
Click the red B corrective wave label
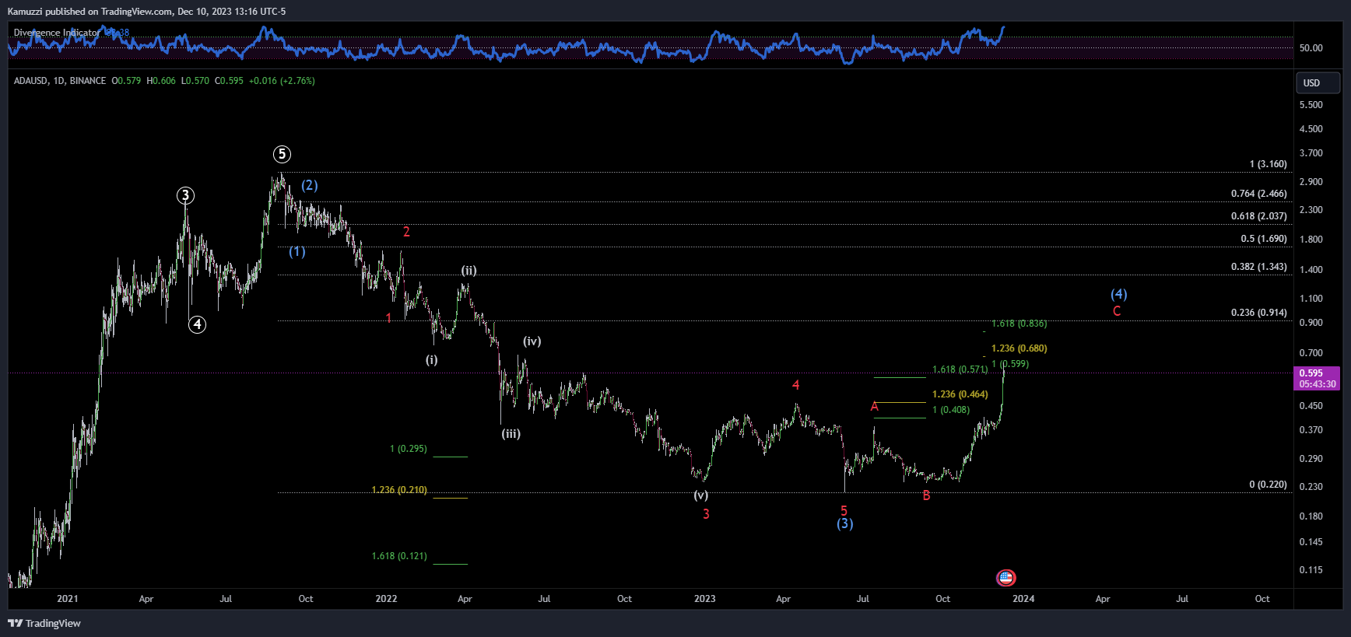(926, 496)
